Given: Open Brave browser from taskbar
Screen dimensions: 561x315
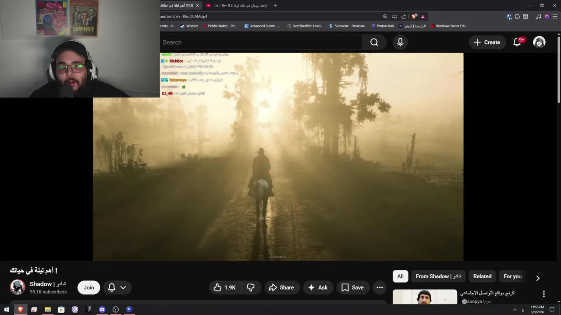Looking at the screenshot, I should (20, 309).
